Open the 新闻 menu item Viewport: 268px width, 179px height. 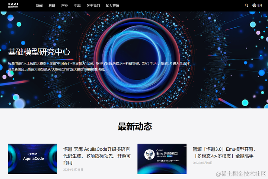click(x=39, y=6)
